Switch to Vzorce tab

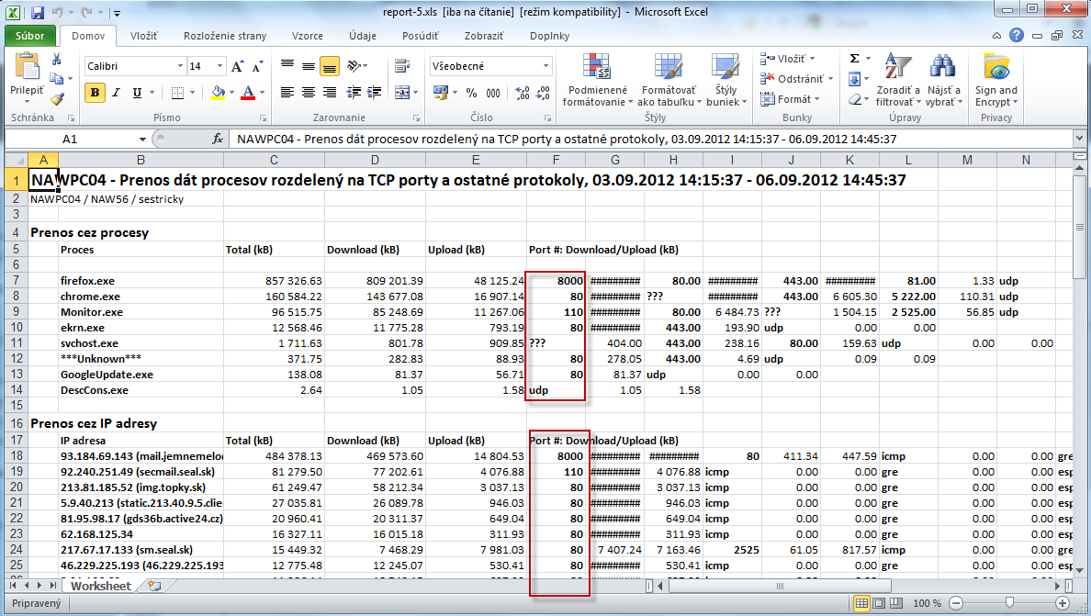pos(307,36)
